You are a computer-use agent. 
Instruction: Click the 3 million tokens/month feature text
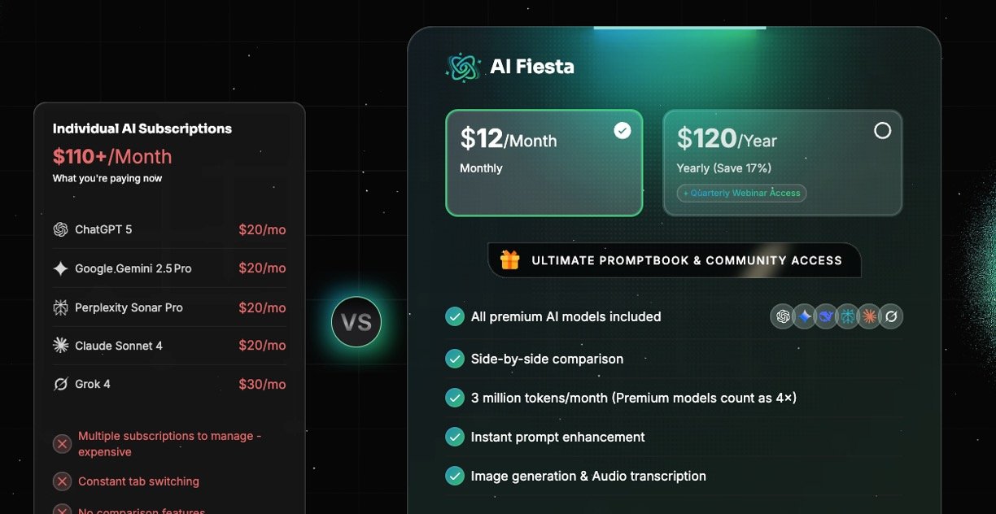pos(634,398)
